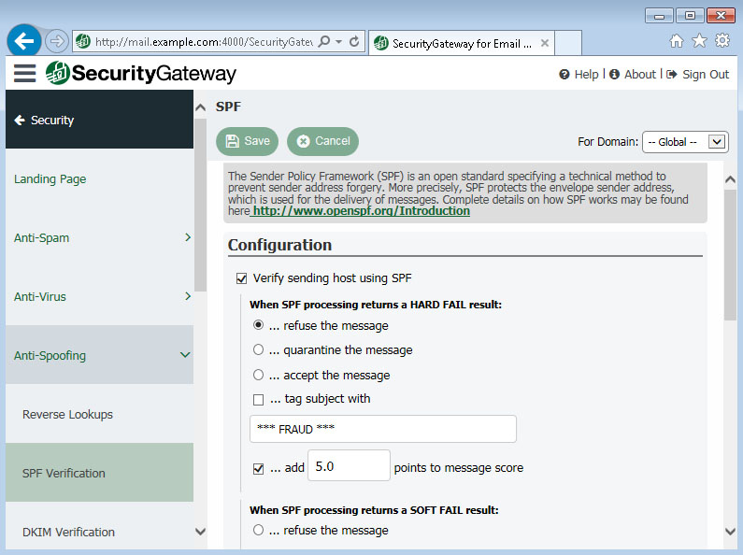Click the address bar search magnifier
Screen dimensions: 743x555
(324, 42)
